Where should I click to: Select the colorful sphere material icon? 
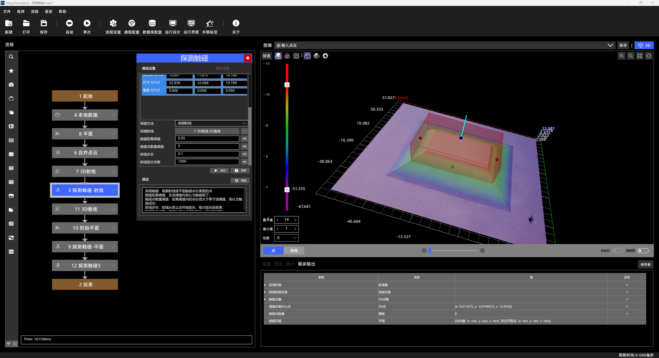pyautogui.click(x=278, y=56)
